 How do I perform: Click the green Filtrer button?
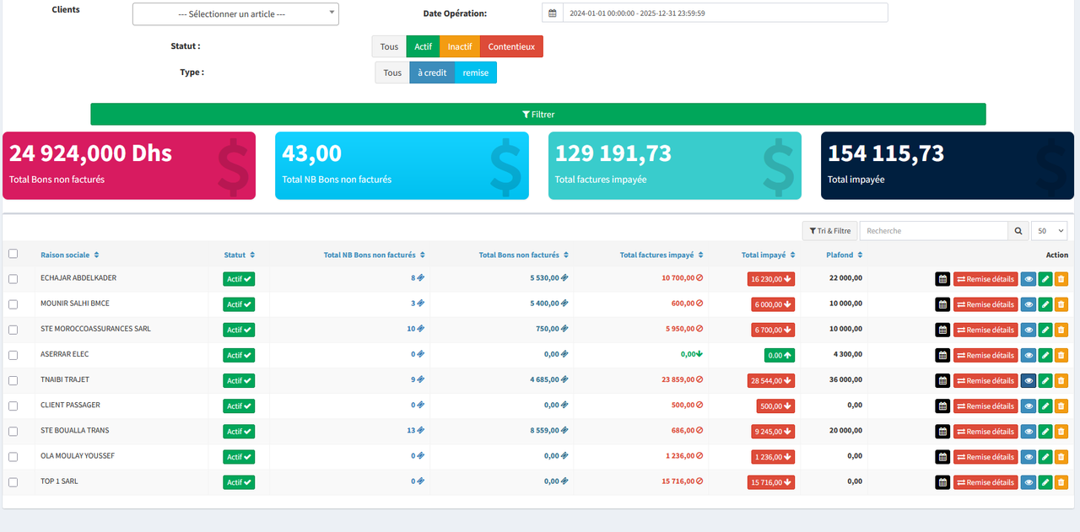point(538,114)
